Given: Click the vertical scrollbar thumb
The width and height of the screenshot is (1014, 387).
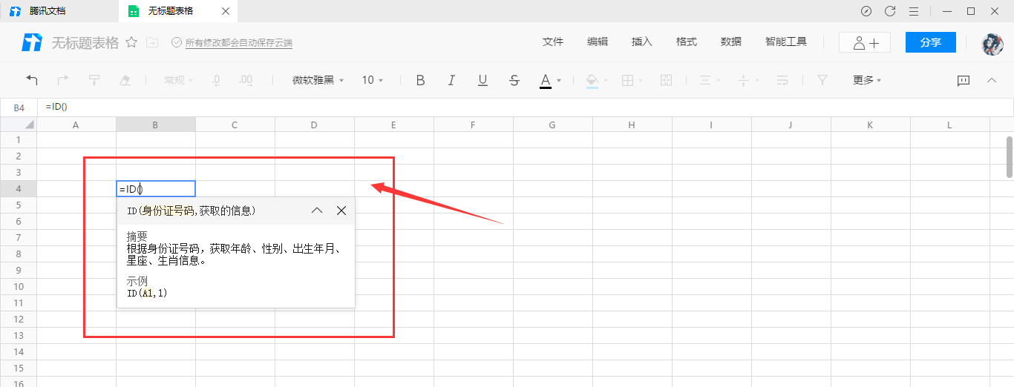Looking at the screenshot, I should point(1010,156).
